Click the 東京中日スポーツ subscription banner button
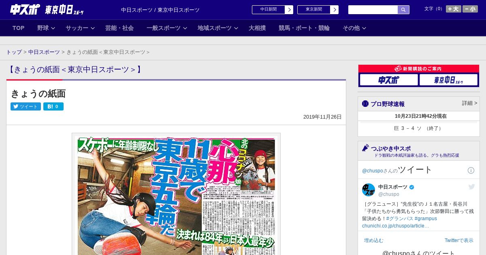The width and height of the screenshot is (486, 255). 448,80
